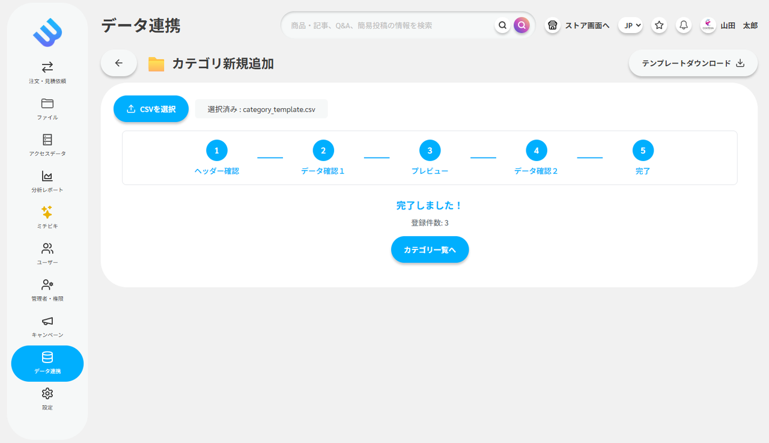Open the 分析レポート chart icon
This screenshot has height=443, width=769.
[x=47, y=176]
